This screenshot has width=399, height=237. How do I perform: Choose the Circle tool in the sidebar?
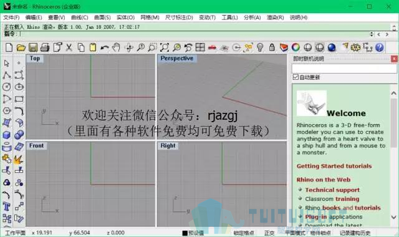click(x=7, y=87)
